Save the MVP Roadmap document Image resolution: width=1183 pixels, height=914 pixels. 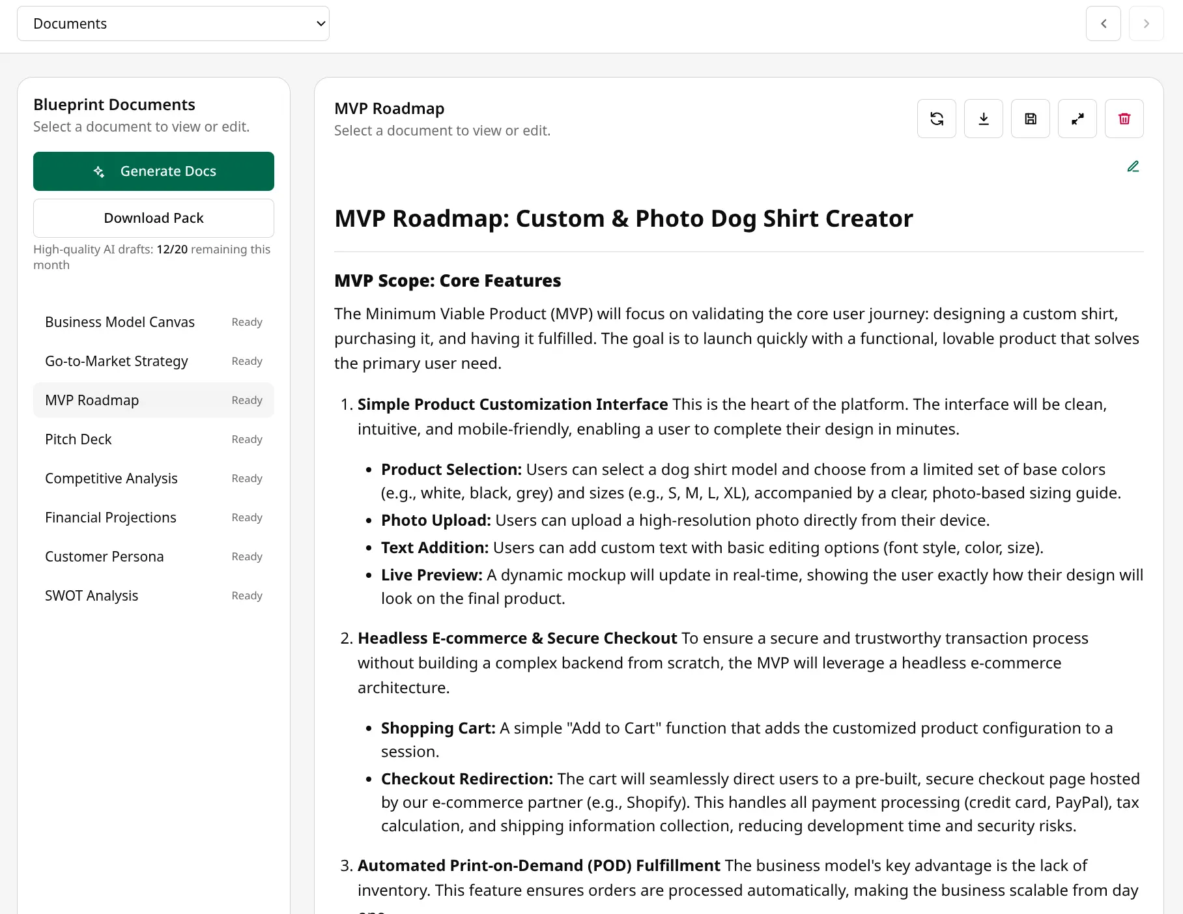1030,119
